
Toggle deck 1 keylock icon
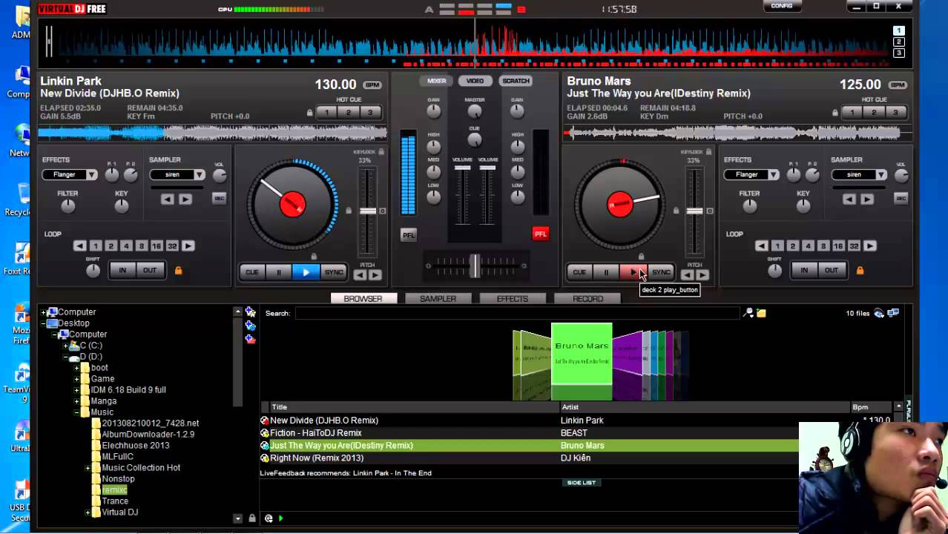[381, 152]
